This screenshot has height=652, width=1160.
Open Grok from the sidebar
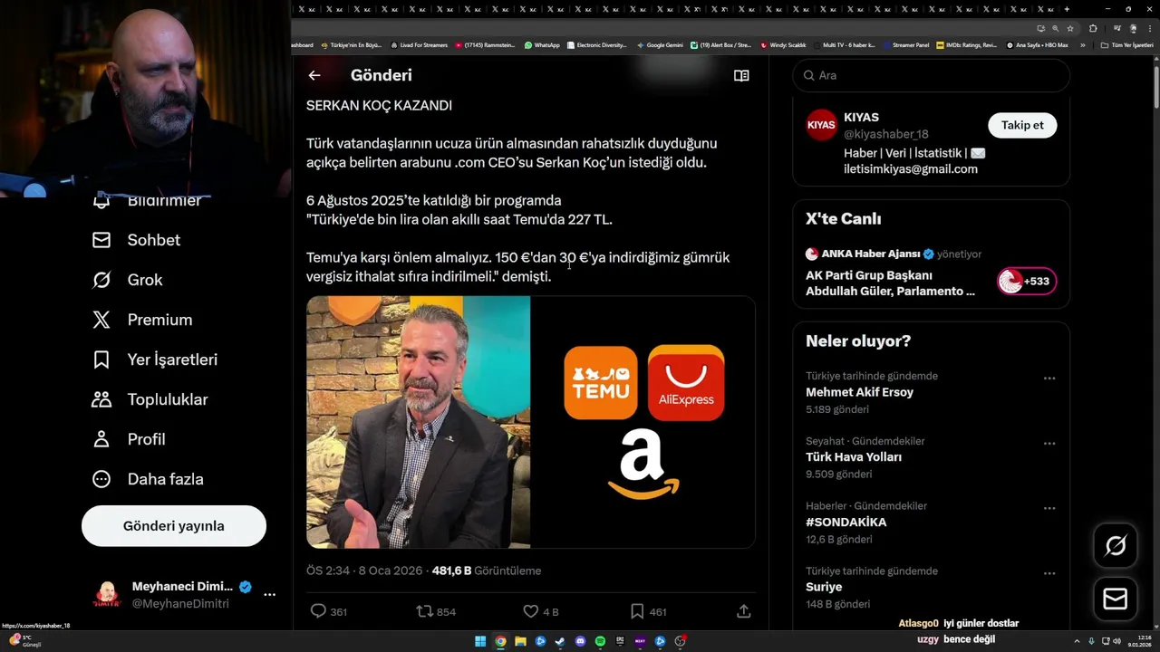[128, 280]
